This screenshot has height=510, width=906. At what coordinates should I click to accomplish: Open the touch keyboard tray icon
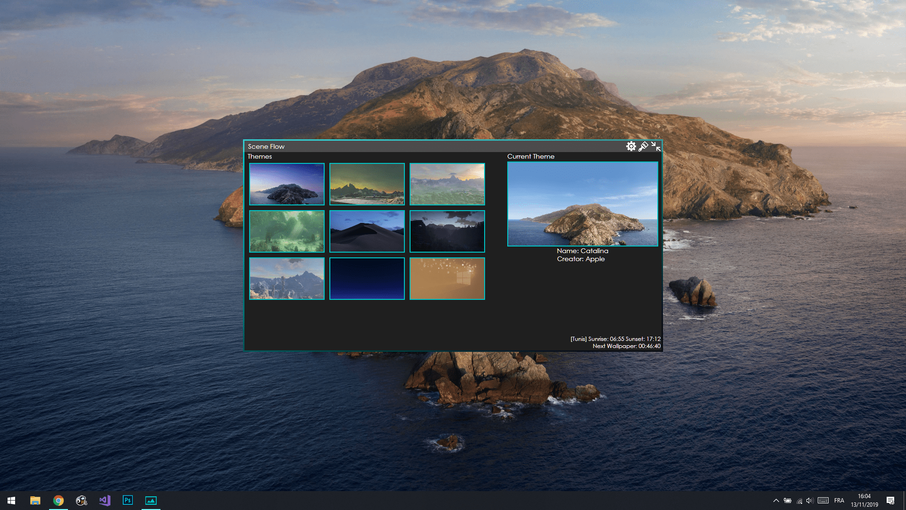(x=823, y=501)
